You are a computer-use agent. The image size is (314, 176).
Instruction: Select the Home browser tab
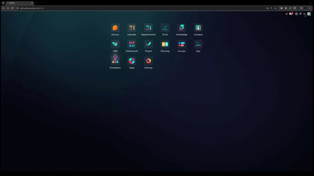pos(20,3)
